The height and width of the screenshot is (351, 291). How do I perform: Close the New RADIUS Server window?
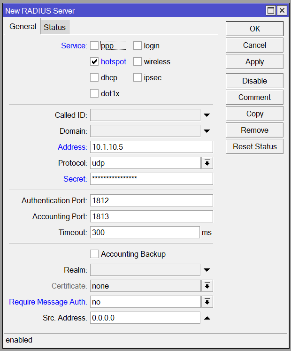coord(282,10)
